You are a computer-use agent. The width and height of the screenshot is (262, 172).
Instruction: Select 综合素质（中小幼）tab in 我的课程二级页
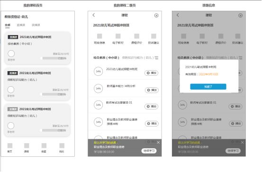click(x=106, y=58)
